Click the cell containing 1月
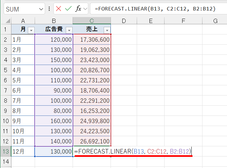 (x=23, y=39)
